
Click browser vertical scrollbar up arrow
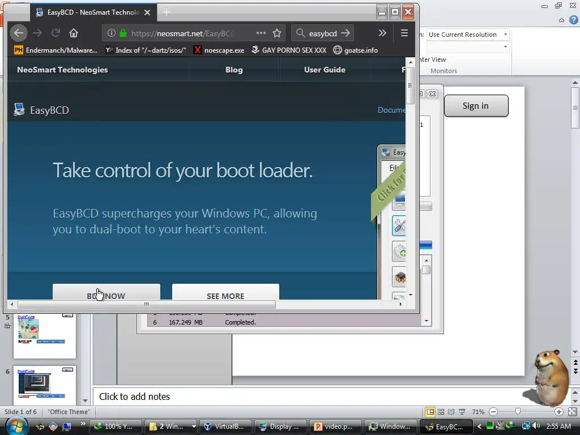(411, 62)
